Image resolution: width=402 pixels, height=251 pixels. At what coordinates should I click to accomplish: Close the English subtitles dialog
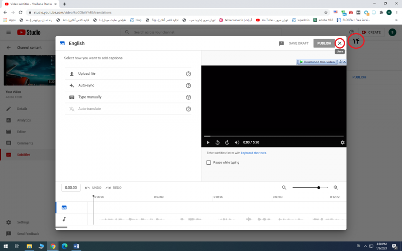(x=340, y=44)
